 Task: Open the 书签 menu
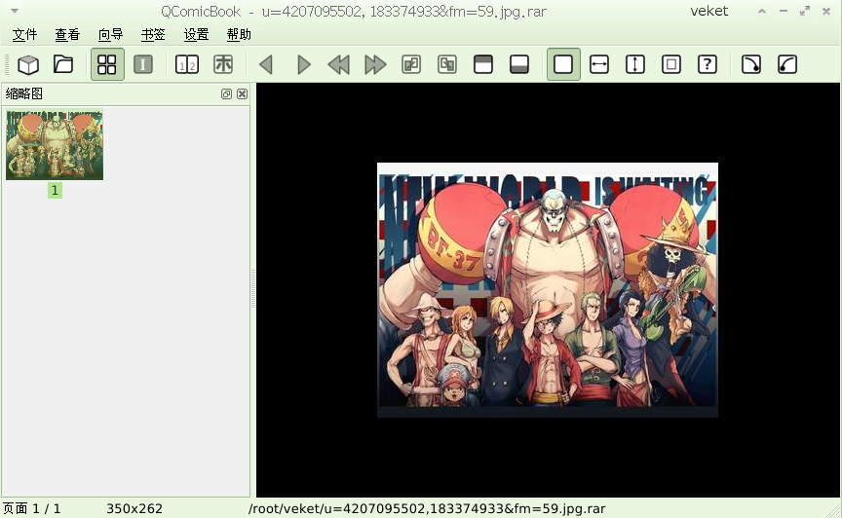point(153,35)
